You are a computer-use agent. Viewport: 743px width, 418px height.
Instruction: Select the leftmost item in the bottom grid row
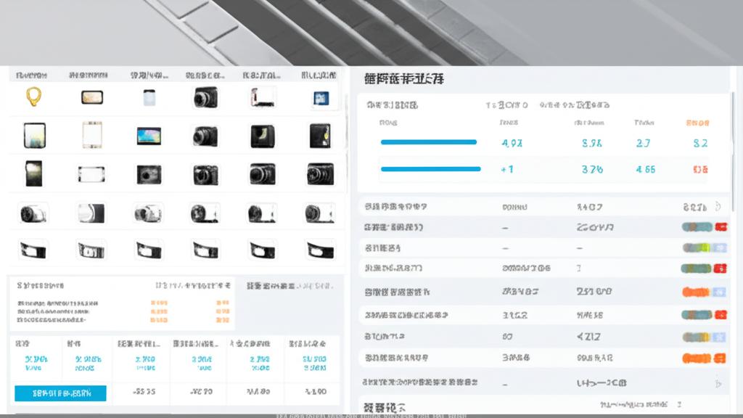33,250
